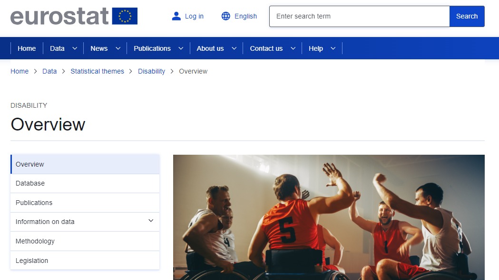
Task: Focus the Enter search term field
Action: [x=359, y=16]
